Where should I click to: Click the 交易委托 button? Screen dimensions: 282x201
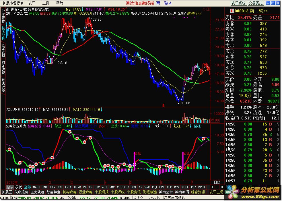256,3
